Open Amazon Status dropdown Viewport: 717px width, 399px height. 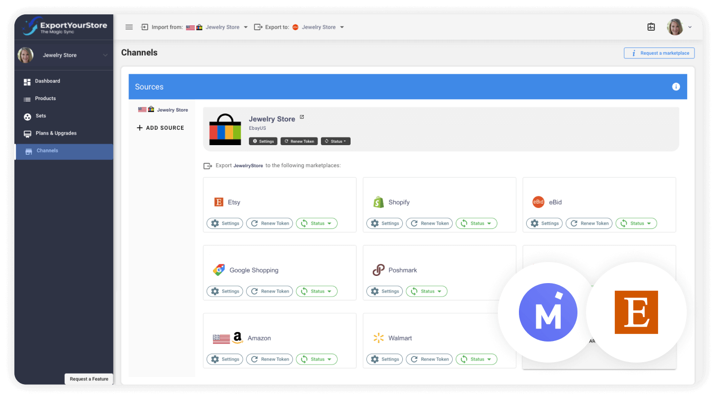pos(317,359)
